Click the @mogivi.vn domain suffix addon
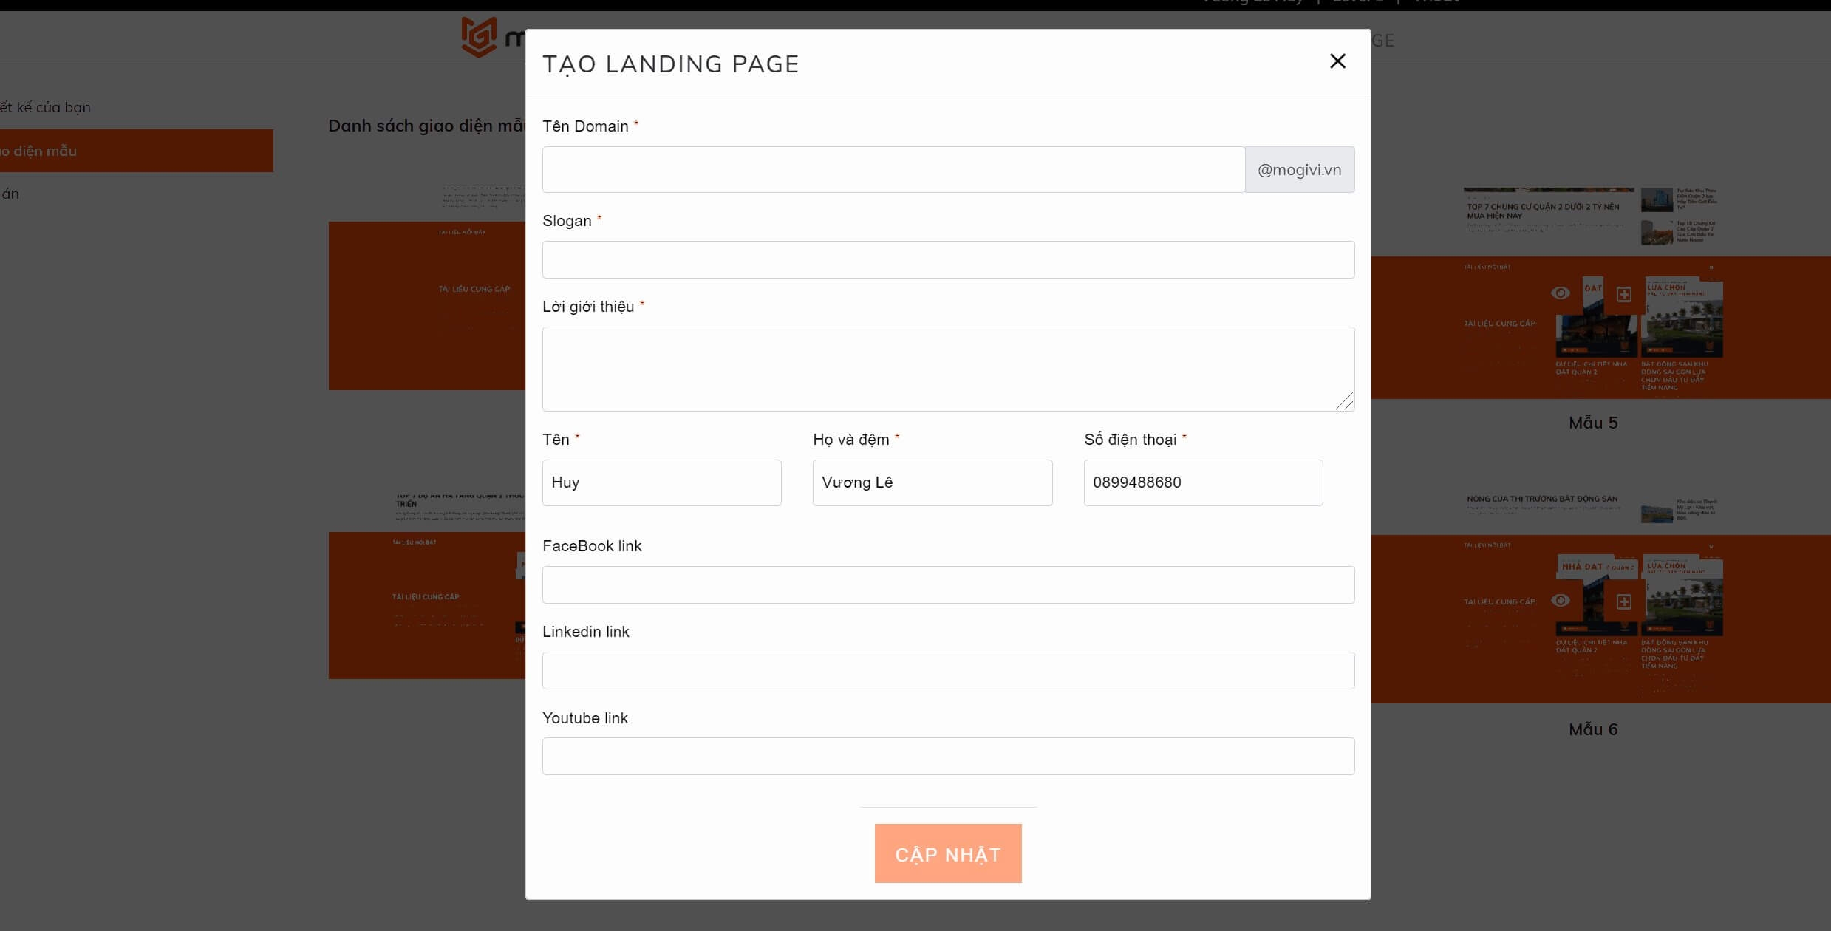The image size is (1831, 931). point(1299,170)
